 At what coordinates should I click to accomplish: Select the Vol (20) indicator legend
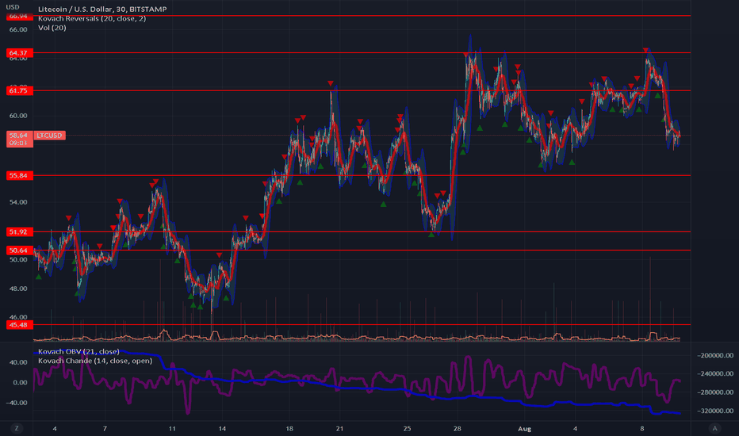52,28
